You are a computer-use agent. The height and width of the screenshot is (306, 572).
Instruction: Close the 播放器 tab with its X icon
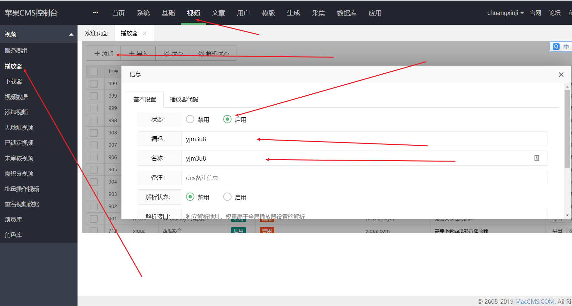pos(145,33)
